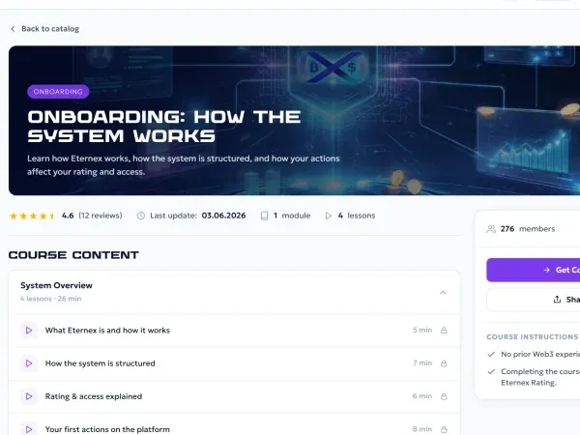Click the clock icon beside Last update
Image resolution: width=580 pixels, height=435 pixels.
point(141,216)
